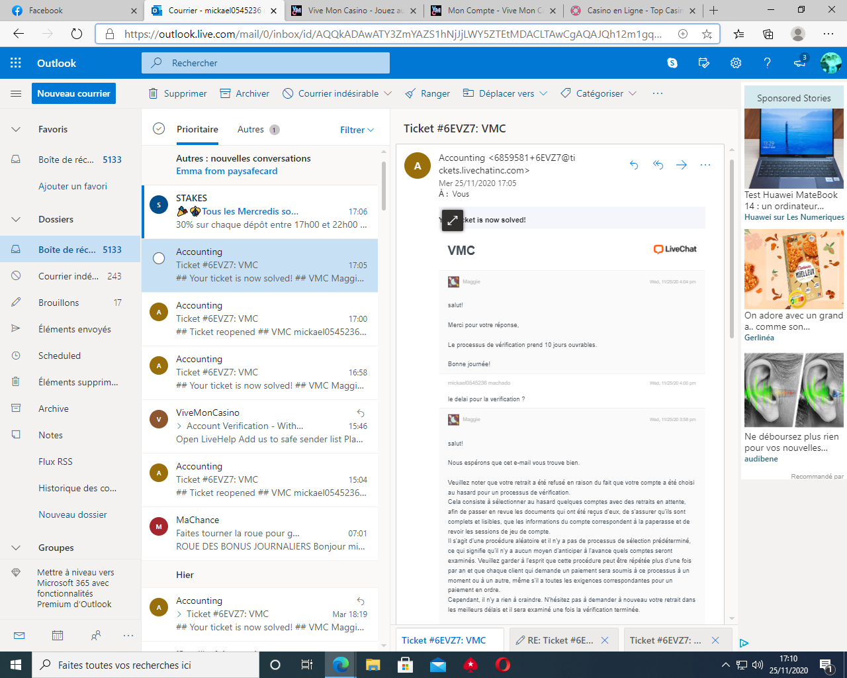The width and height of the screenshot is (847, 678).
Task: Open the Outlook app launcher grid
Action: (x=16, y=63)
